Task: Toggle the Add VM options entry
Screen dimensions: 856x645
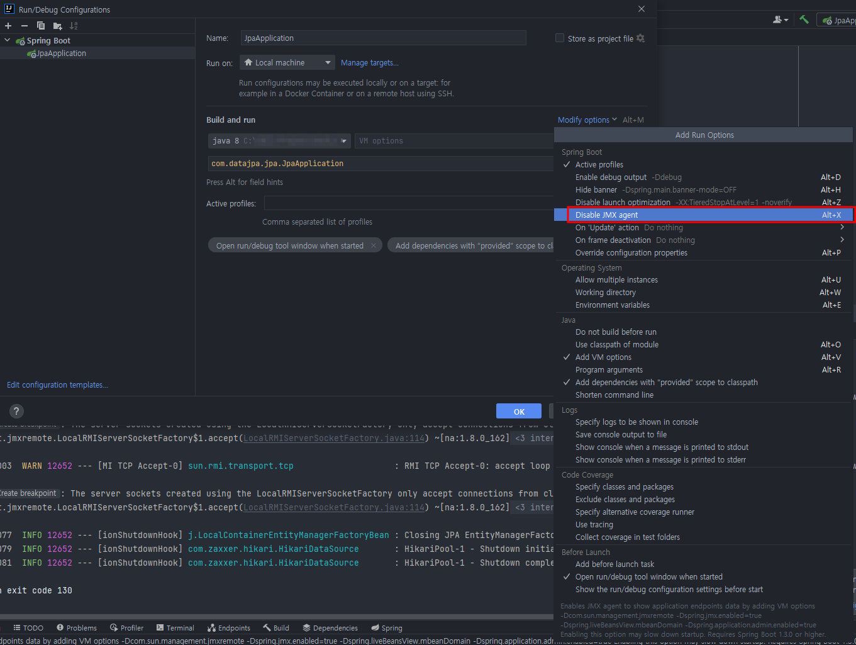Action: coord(703,357)
